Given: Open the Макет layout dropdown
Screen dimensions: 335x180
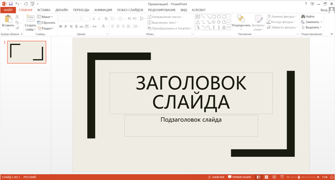Looking at the screenshot, I should [x=46, y=17].
